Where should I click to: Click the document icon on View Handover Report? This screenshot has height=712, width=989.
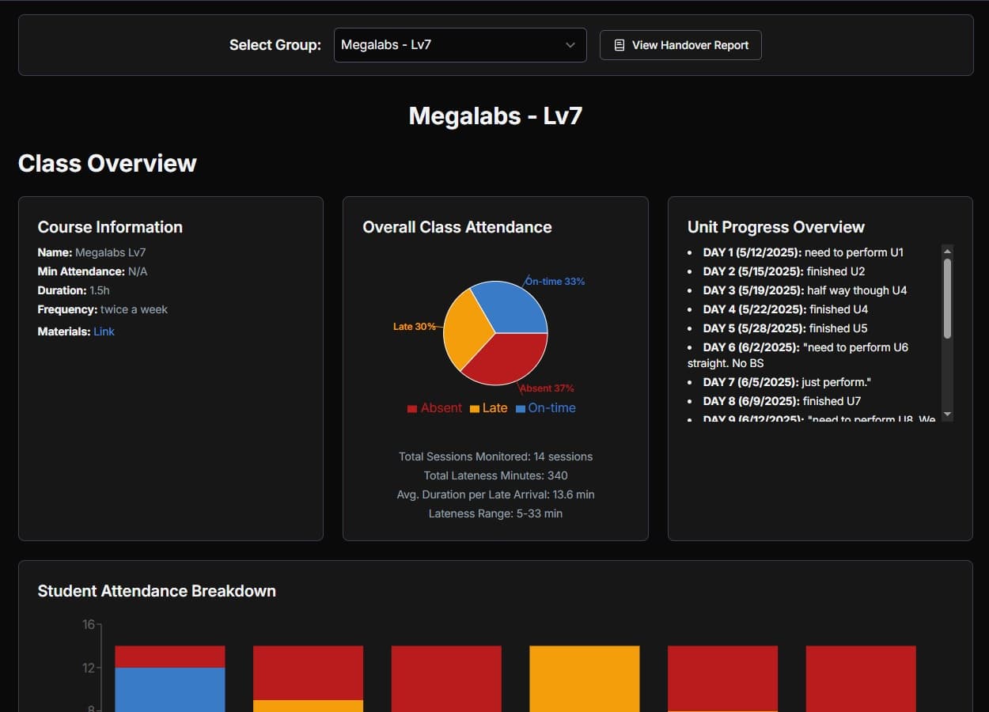[x=619, y=45]
